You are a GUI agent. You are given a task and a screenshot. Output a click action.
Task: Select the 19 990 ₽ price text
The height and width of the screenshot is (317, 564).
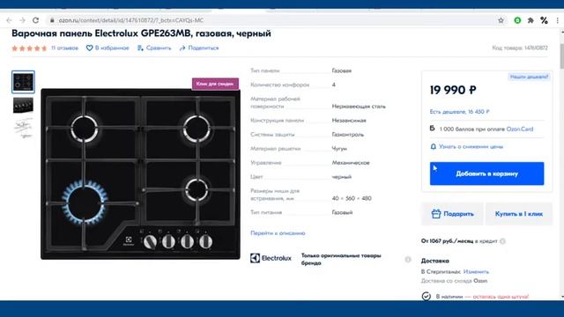coord(453,90)
